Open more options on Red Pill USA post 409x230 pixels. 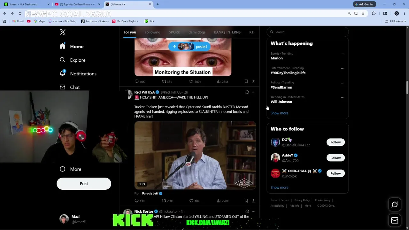coord(253,92)
